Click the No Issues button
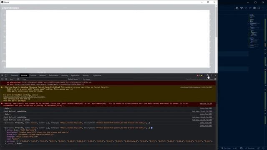267x150 pixels. (86, 79)
